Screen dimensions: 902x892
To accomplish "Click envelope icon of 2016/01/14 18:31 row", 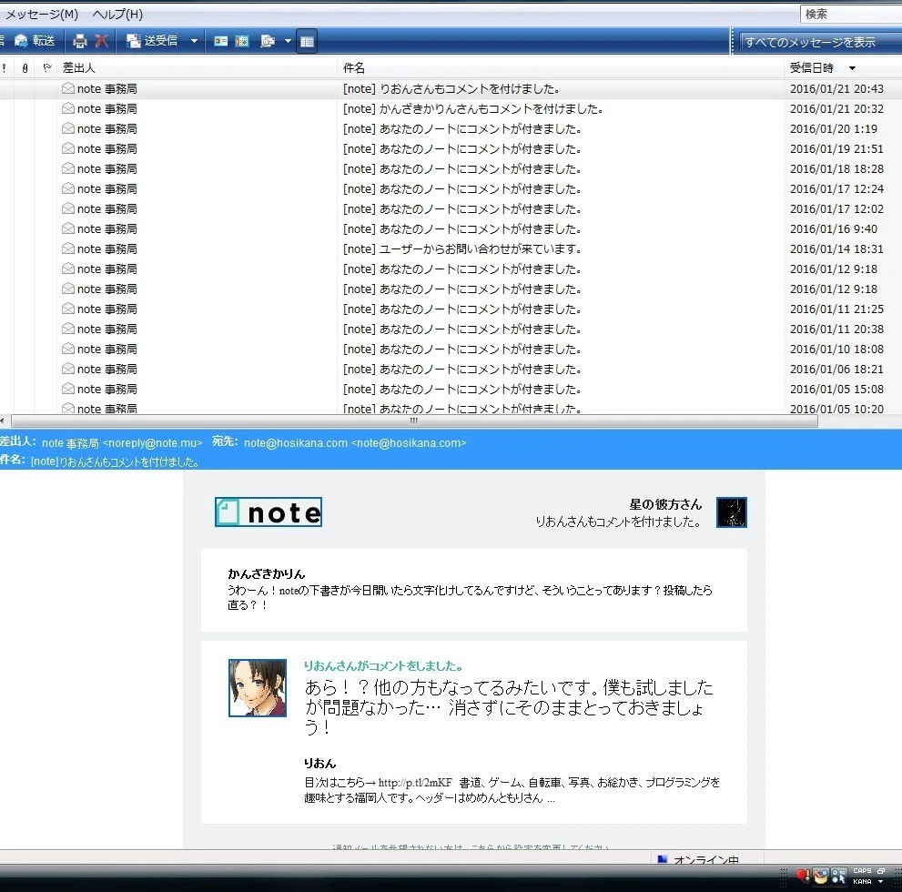I will pyautogui.click(x=68, y=248).
